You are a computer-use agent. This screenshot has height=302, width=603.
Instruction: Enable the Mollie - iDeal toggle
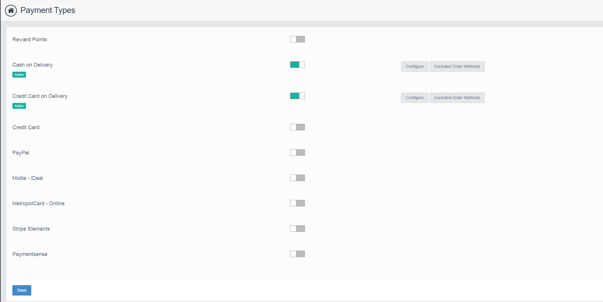(297, 178)
